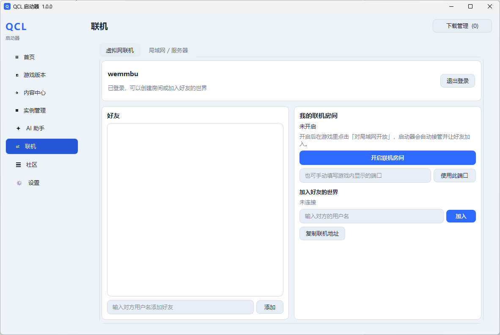Focus the 输入对方用户名添加好友 field
500x335 pixels.
(x=180, y=307)
